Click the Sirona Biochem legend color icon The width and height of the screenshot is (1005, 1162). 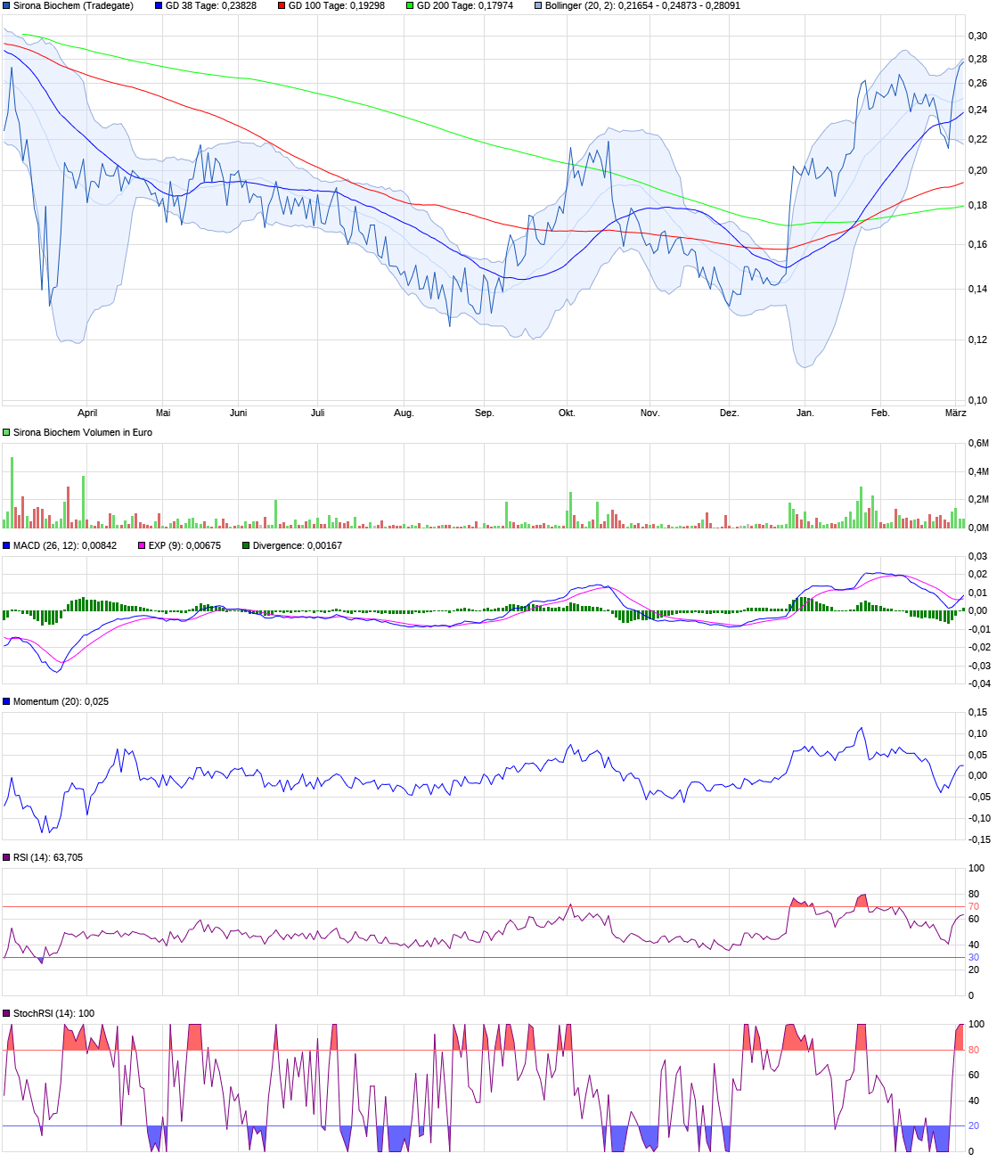tap(7, 7)
